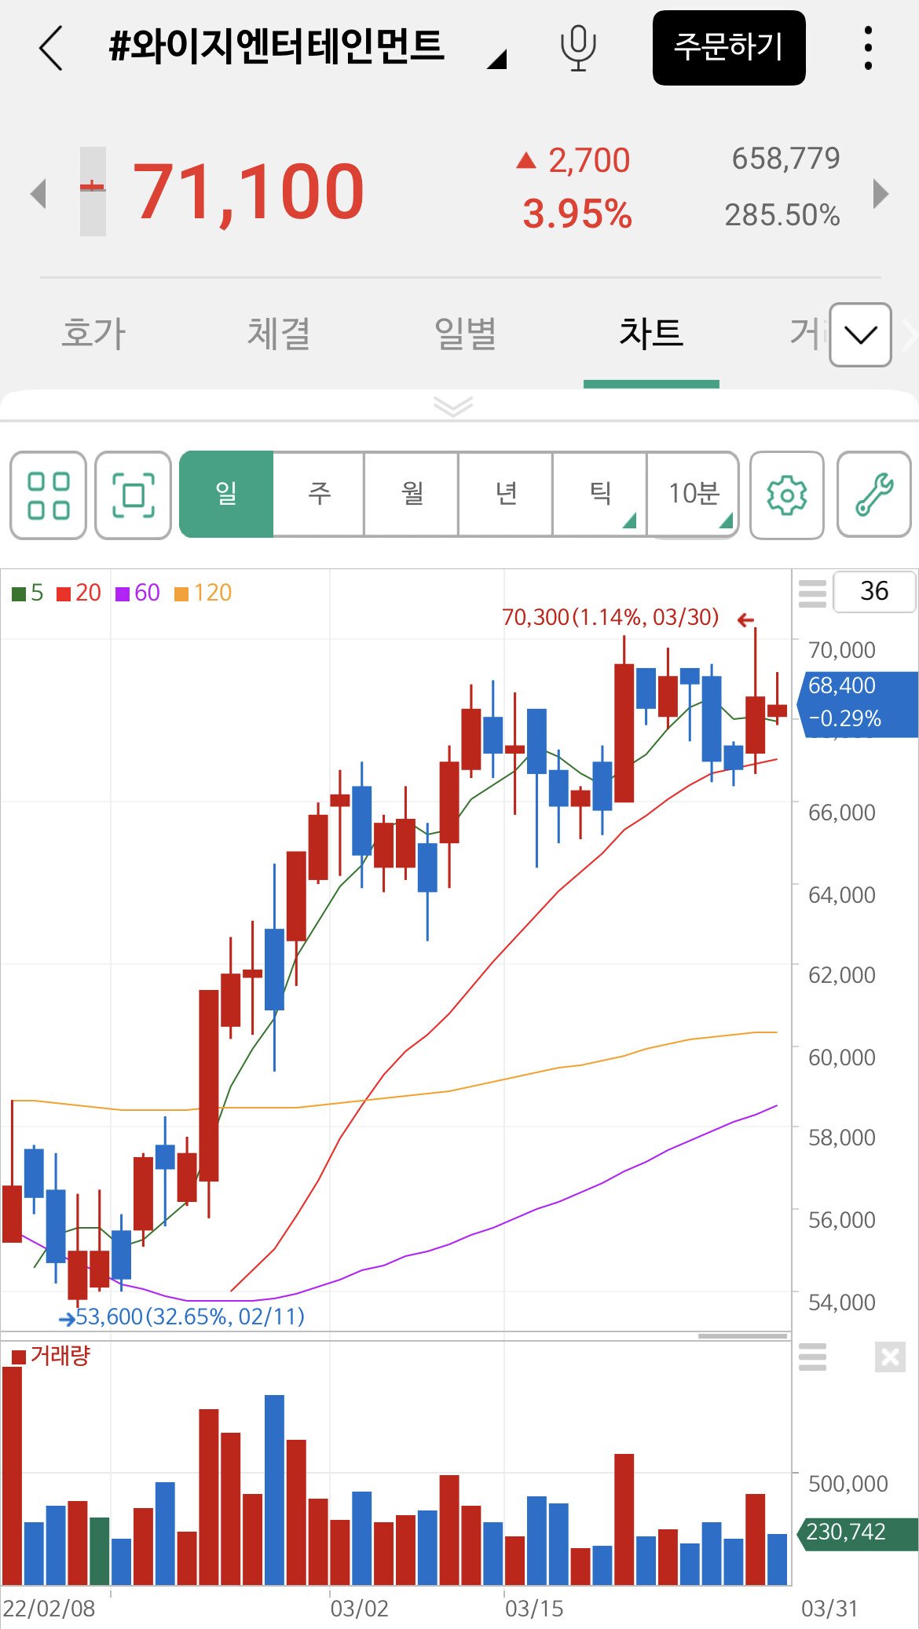Toggle the 120-day moving average legend
This screenshot has width=919, height=1629.
coord(203,593)
